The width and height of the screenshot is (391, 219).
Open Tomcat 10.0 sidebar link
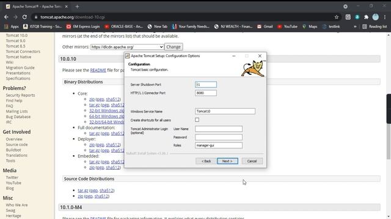point(16,35)
